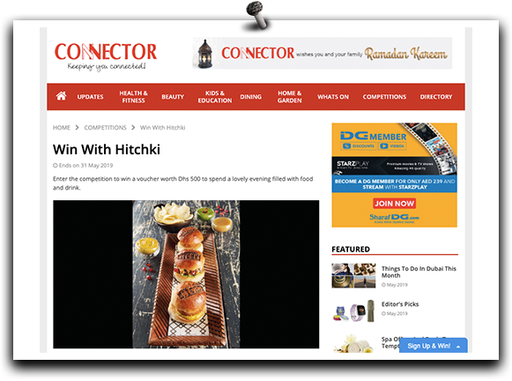The width and height of the screenshot is (512, 381).
Task: Click the DG Member videos badge
Action: 392,146
